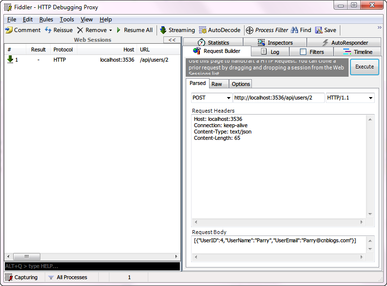Click the Process Filter crosshair icon
Image resolution: width=387 pixels, height=286 pixels.
tap(250, 30)
